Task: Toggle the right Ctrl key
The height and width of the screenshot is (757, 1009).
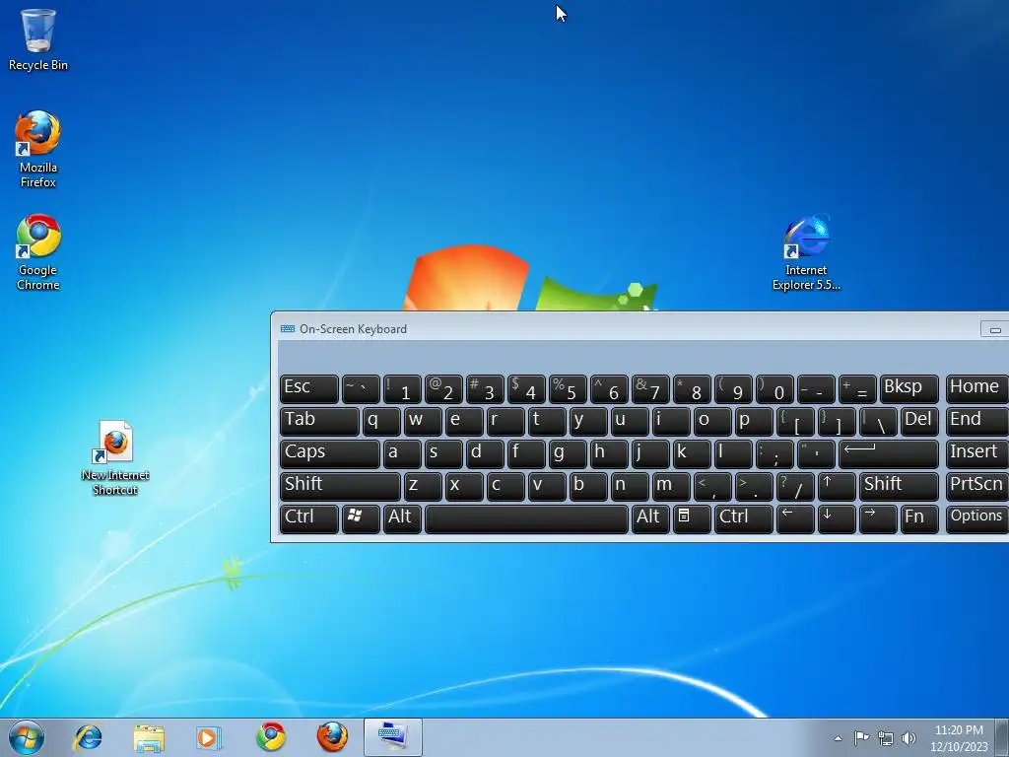Action: point(744,518)
